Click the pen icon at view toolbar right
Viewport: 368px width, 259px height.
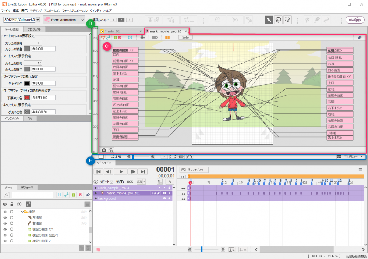(x=360, y=38)
